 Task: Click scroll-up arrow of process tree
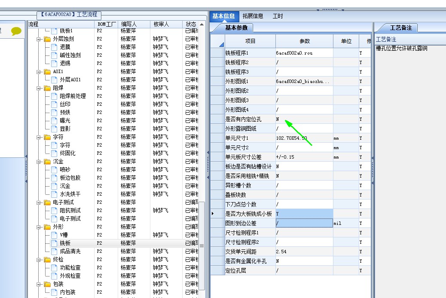click(202, 25)
